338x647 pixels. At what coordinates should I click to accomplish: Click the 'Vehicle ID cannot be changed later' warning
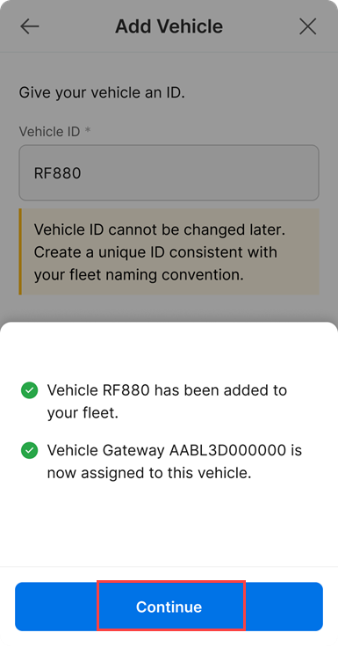click(x=160, y=229)
